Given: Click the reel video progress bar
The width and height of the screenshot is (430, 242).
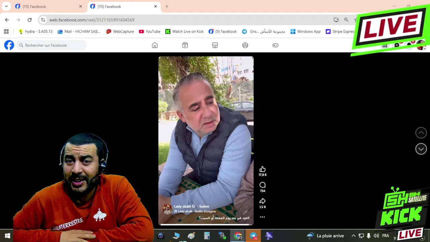Looking at the screenshot, I should (x=206, y=224).
